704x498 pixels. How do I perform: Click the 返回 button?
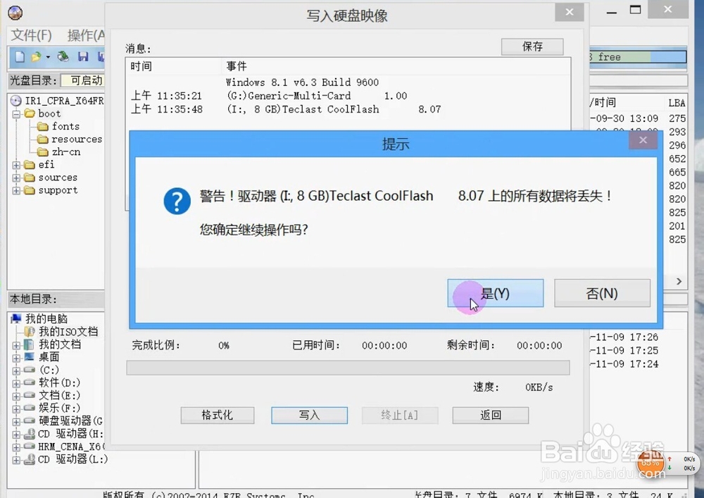pos(490,415)
